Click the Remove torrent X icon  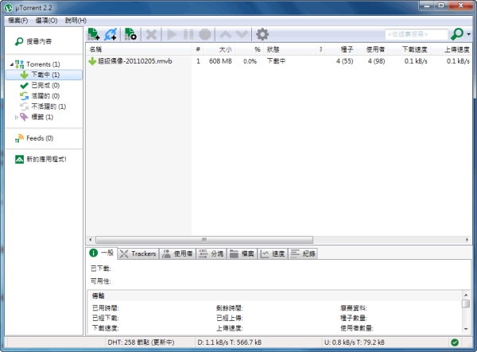tap(151, 34)
